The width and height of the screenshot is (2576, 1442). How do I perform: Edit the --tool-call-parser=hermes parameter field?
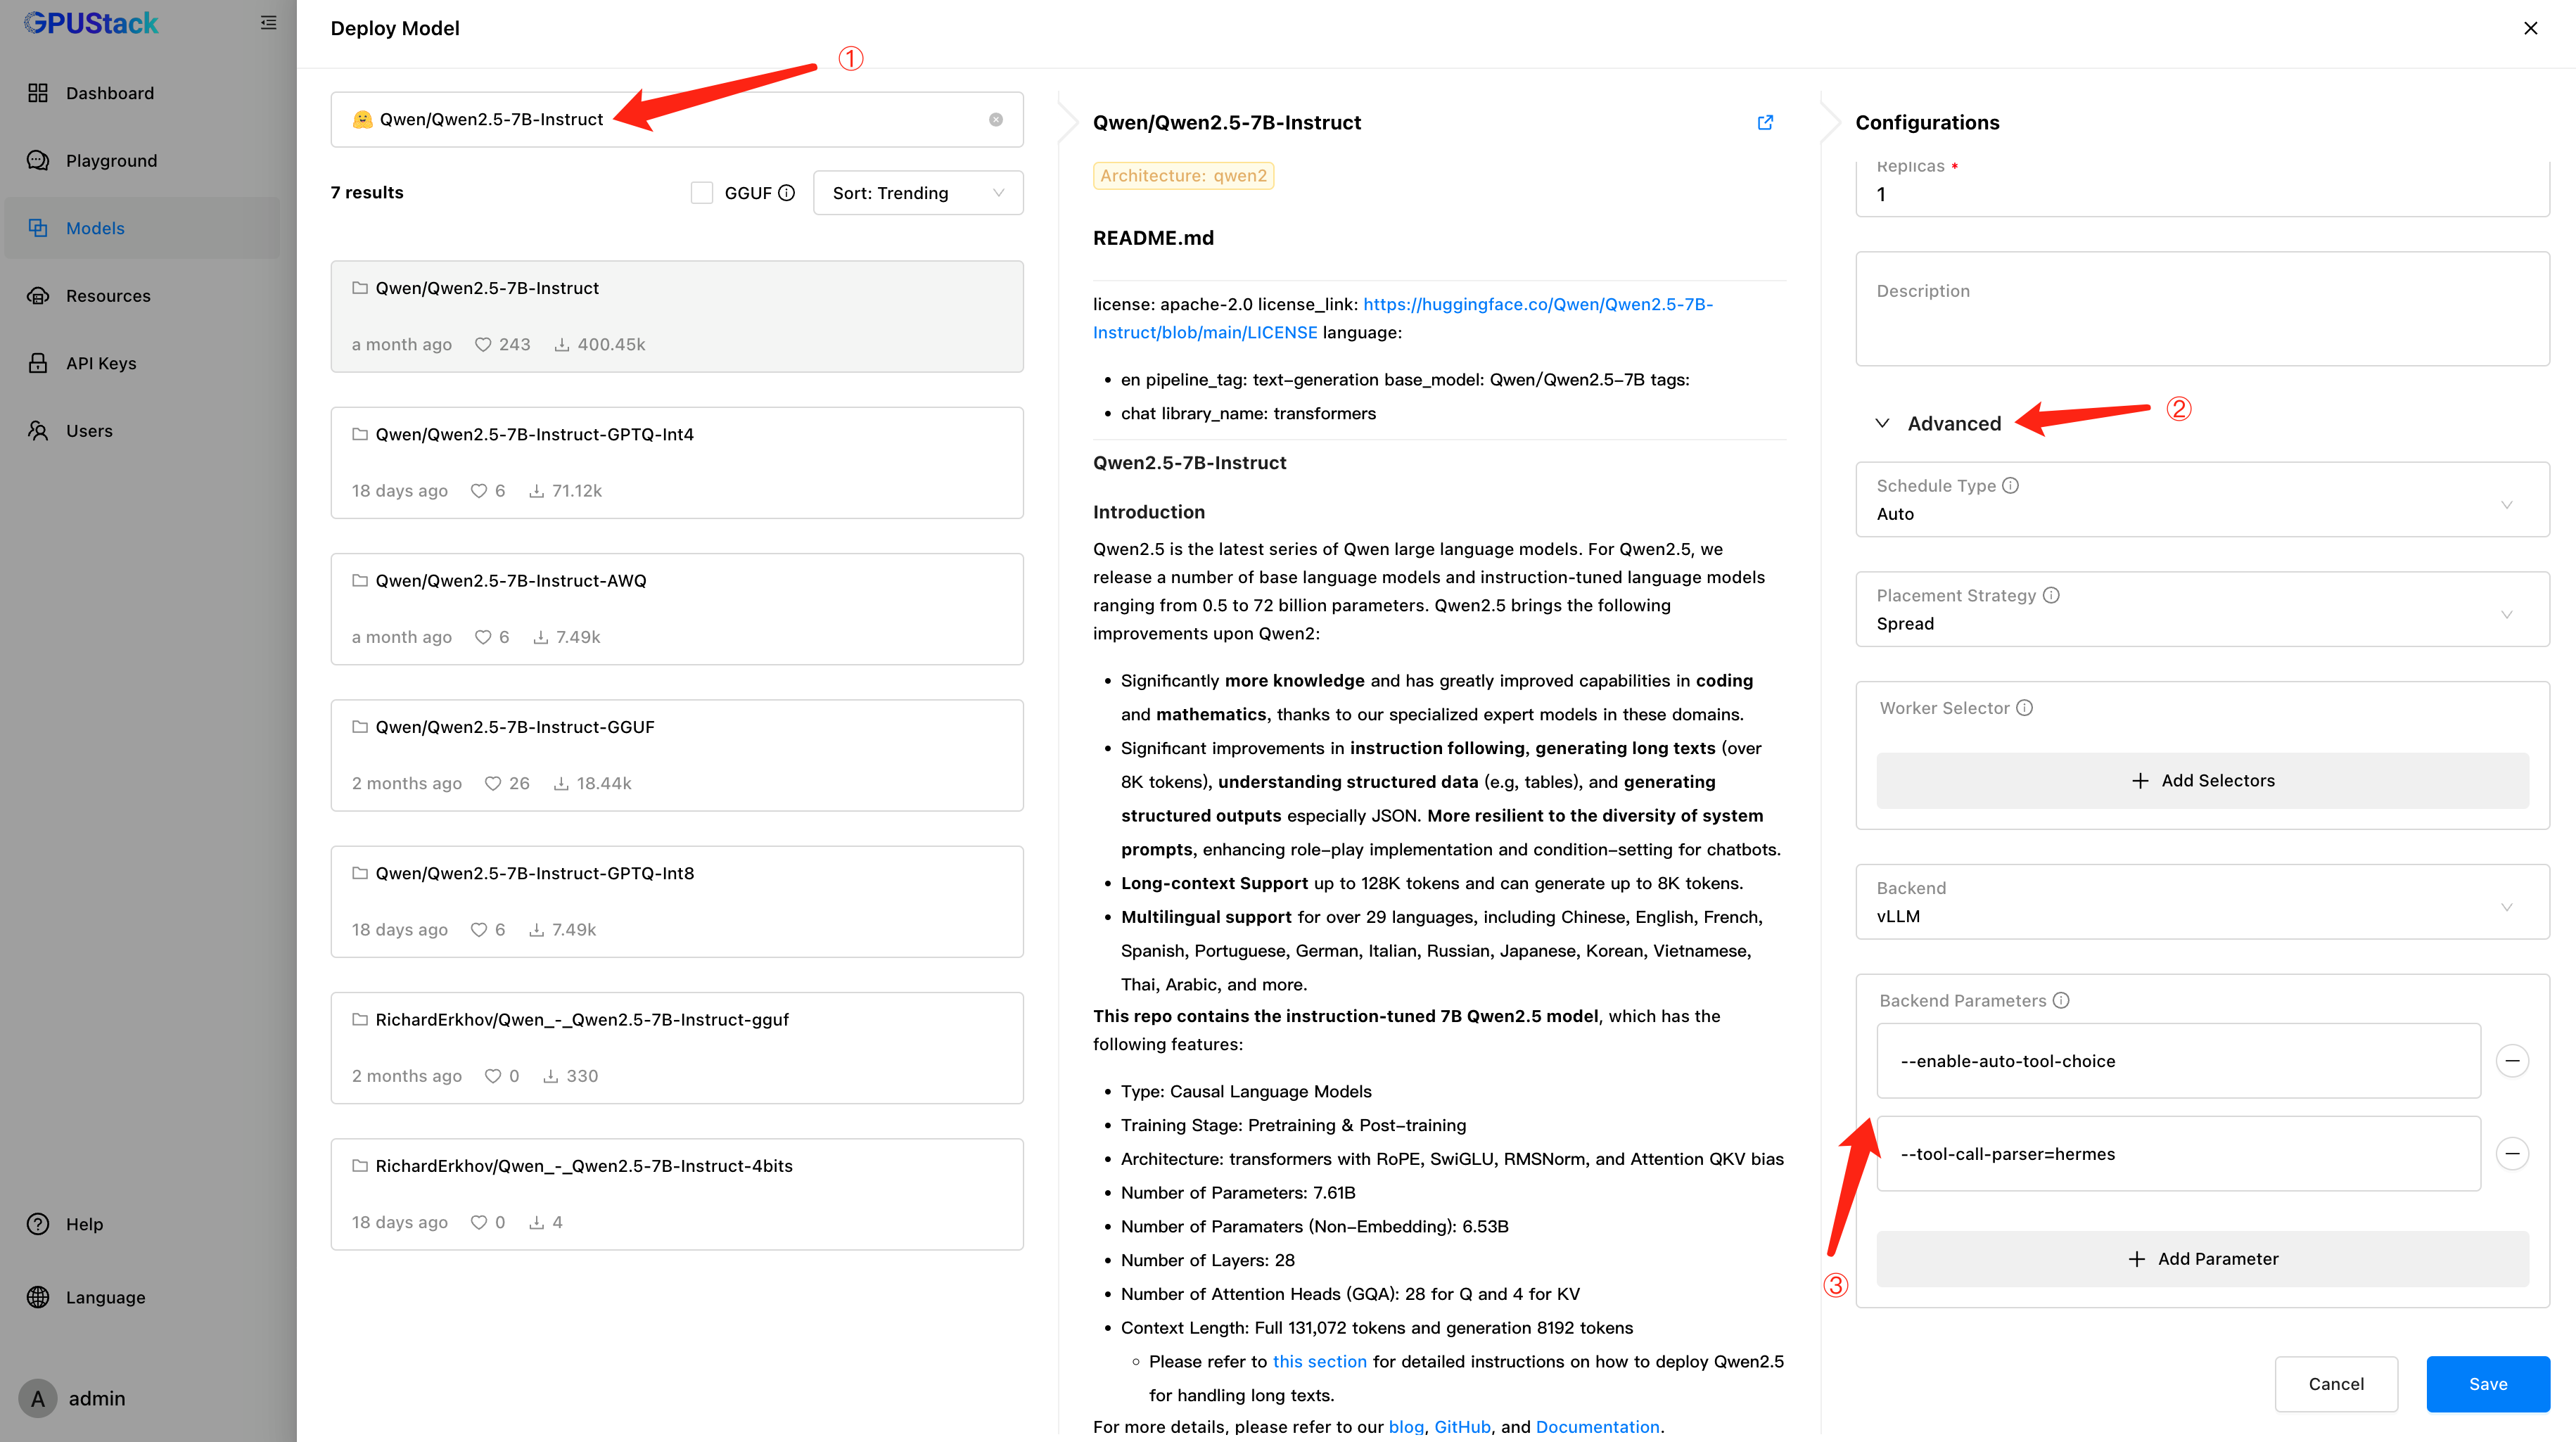2178,1154
